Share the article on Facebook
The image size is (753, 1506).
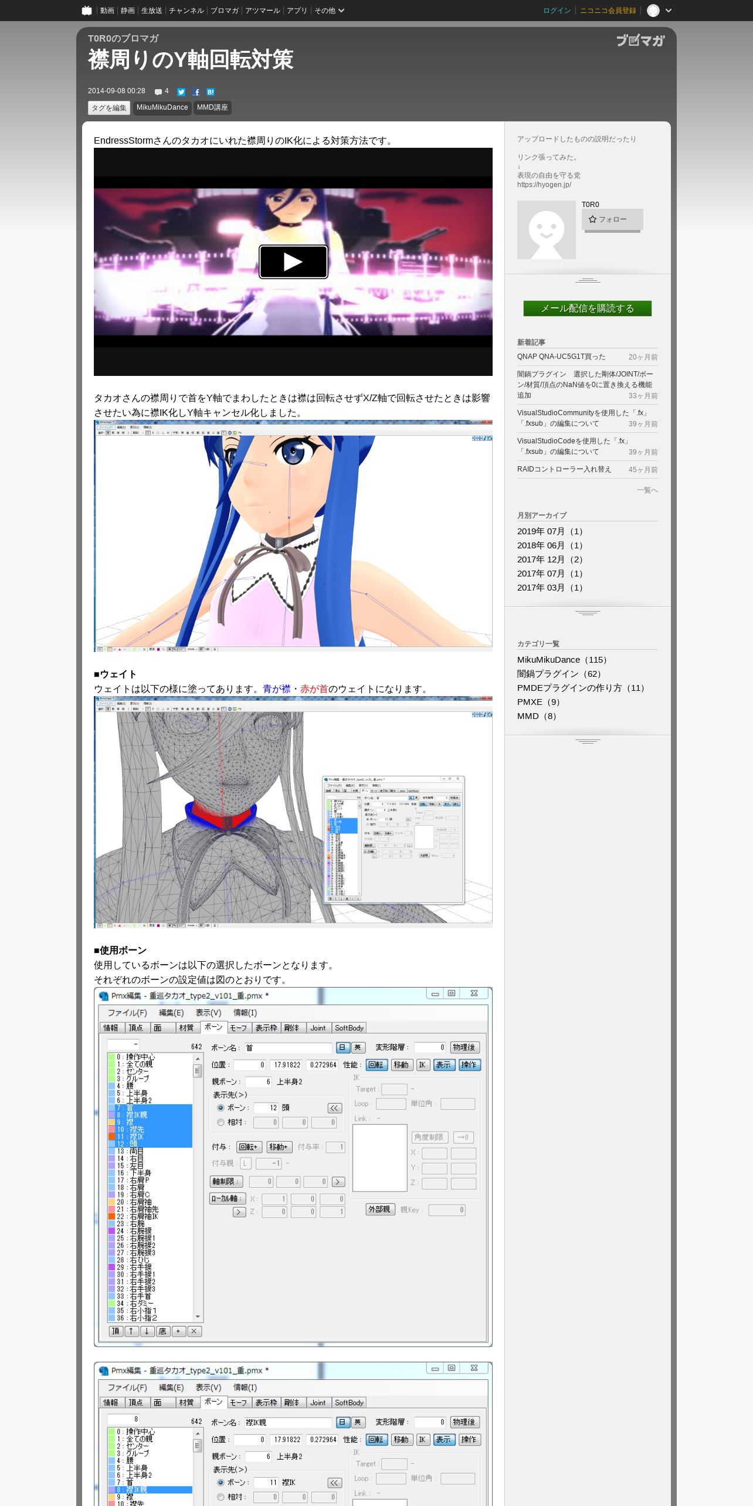[x=196, y=92]
